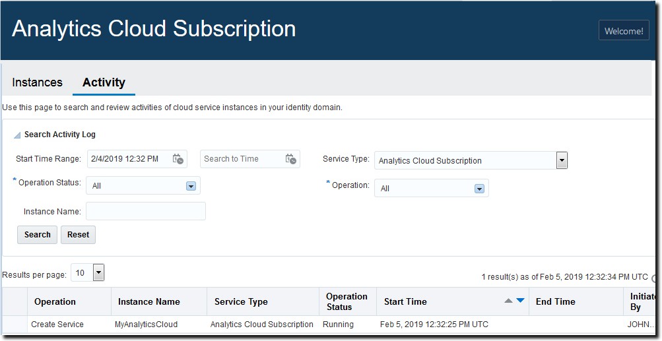
Task: Sort Start Time column ascending arrow
Action: point(508,301)
